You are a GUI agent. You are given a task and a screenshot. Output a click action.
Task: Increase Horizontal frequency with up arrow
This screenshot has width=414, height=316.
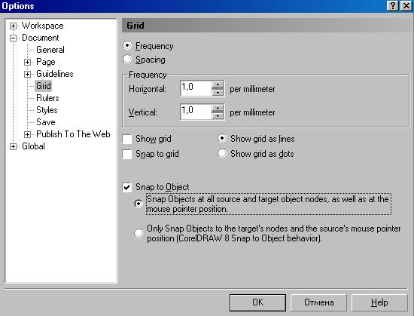(x=218, y=84)
